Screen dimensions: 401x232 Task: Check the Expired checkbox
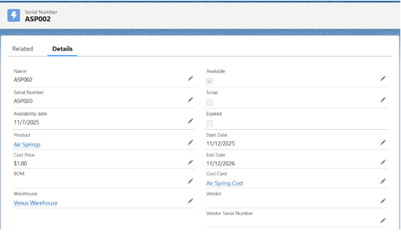point(210,123)
